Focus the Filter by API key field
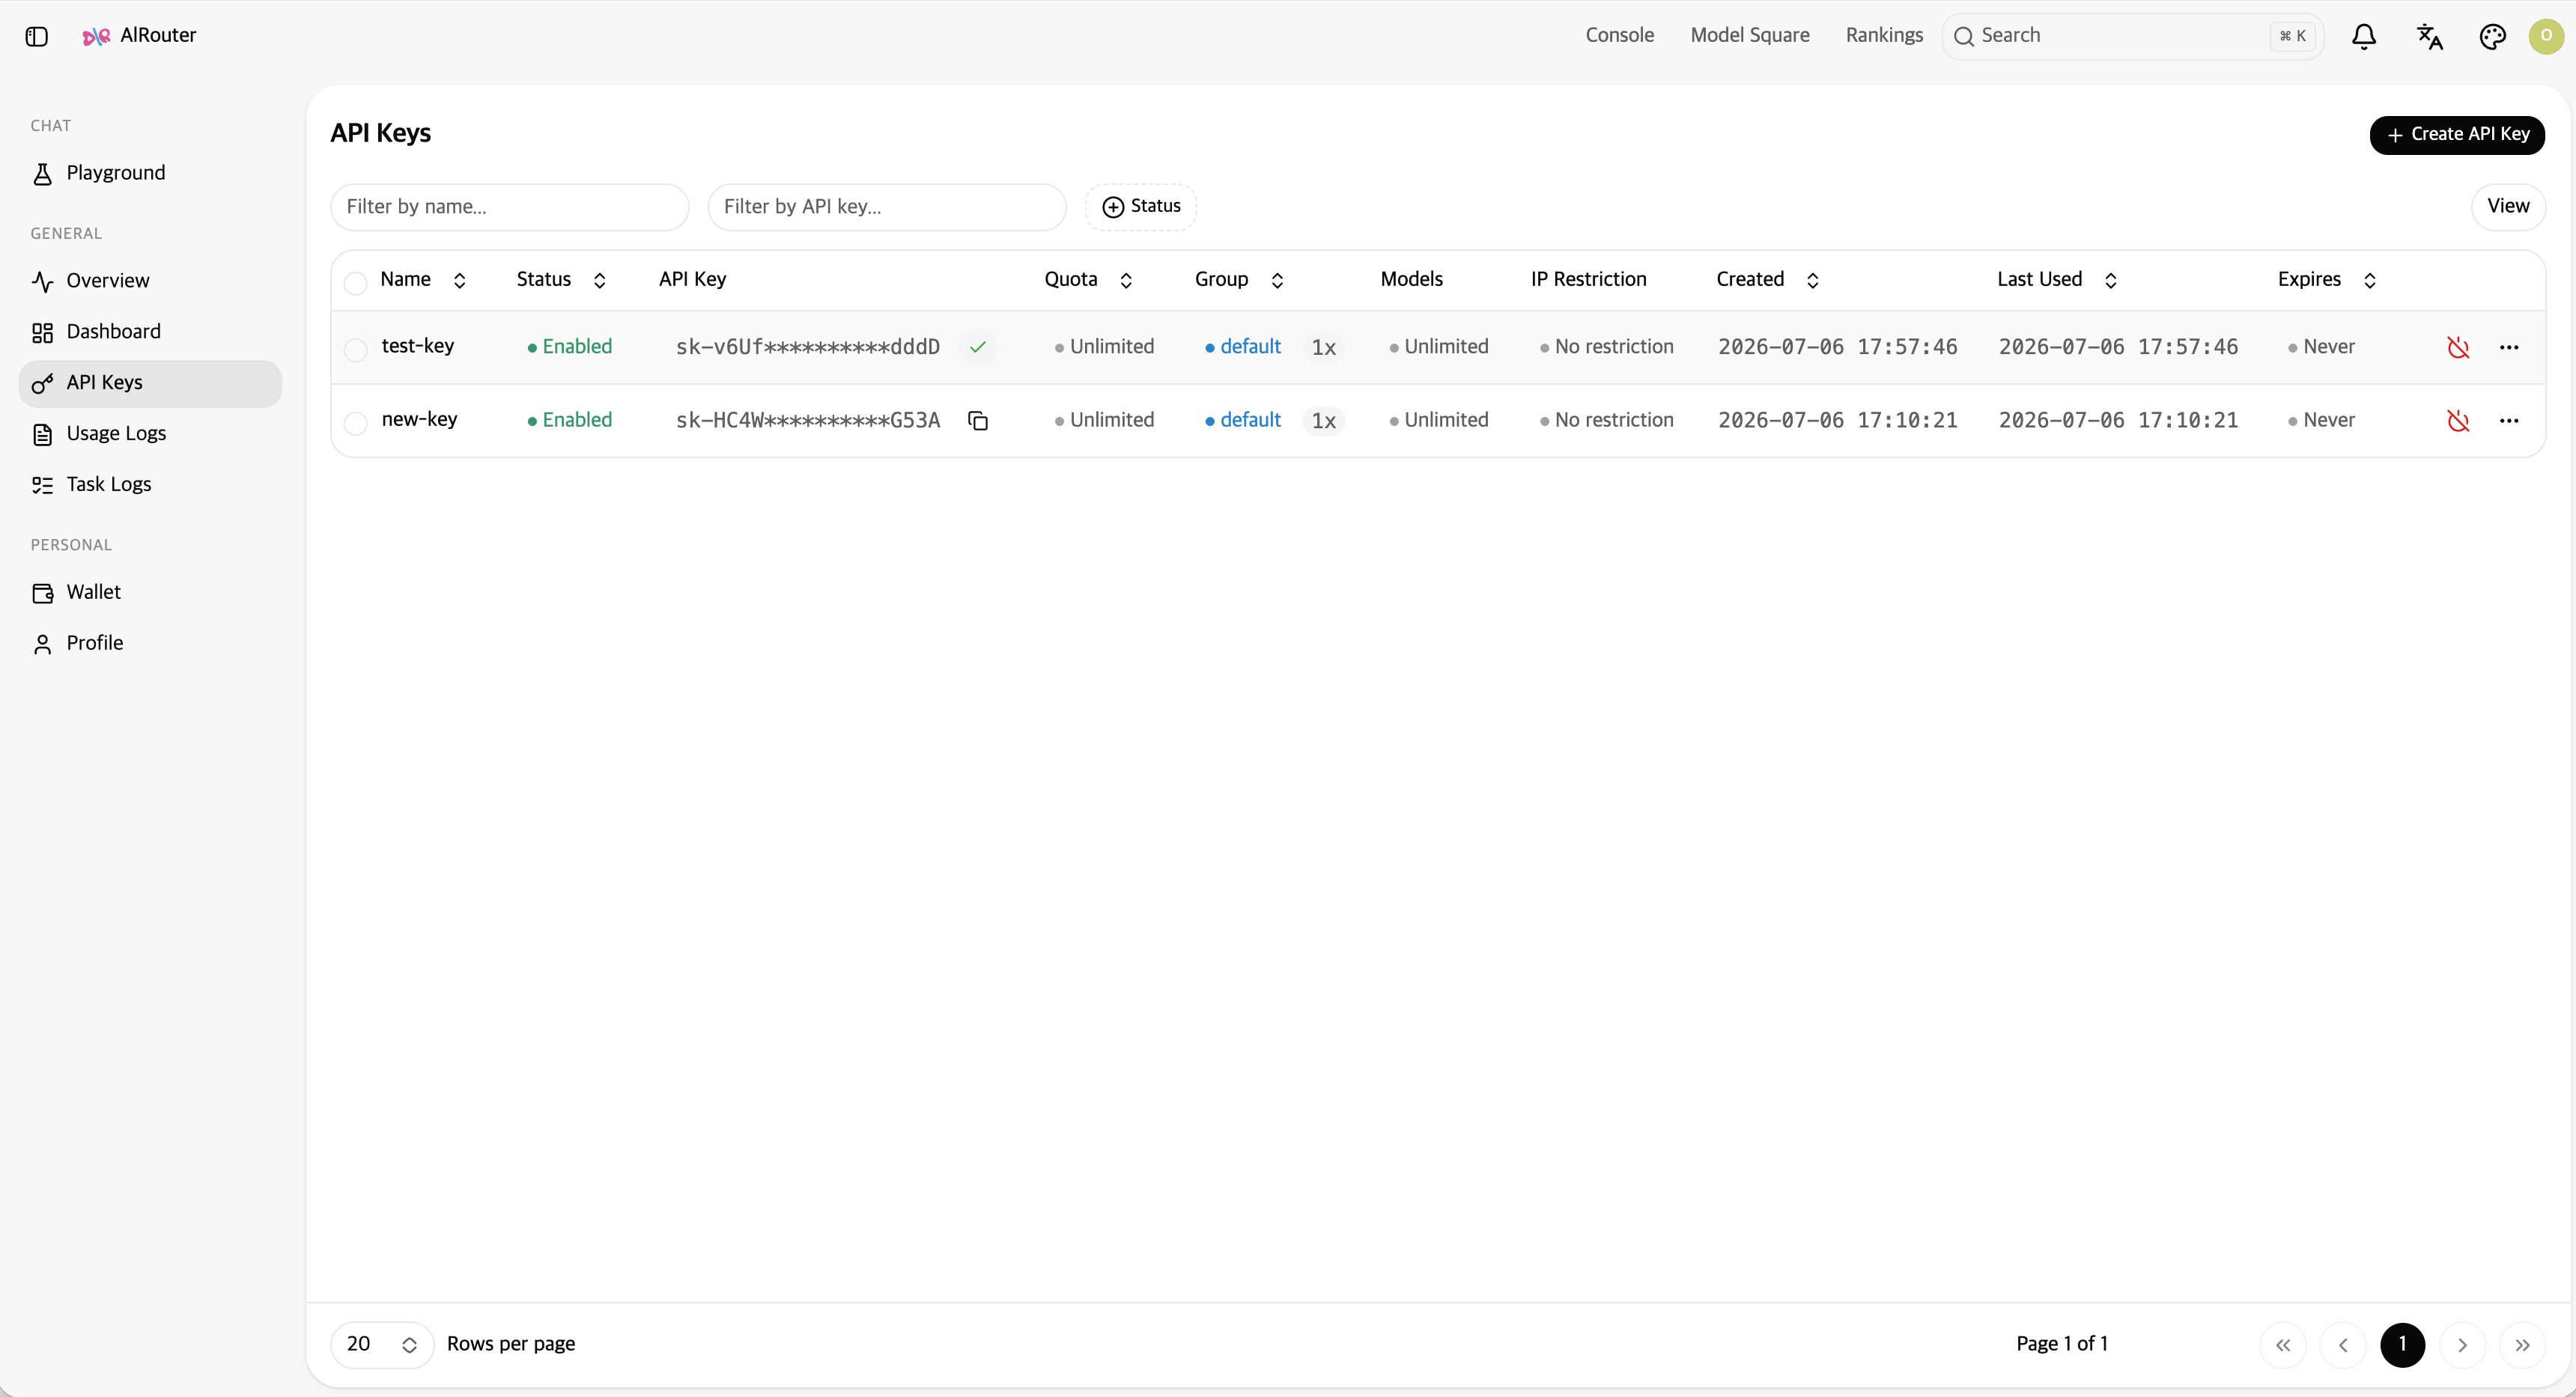 pyautogui.click(x=887, y=207)
